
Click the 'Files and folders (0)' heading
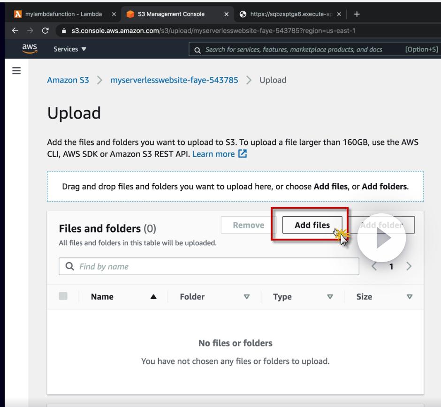[107, 228]
